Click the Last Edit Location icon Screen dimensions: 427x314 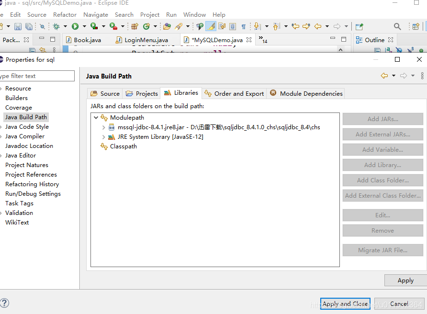(295, 26)
